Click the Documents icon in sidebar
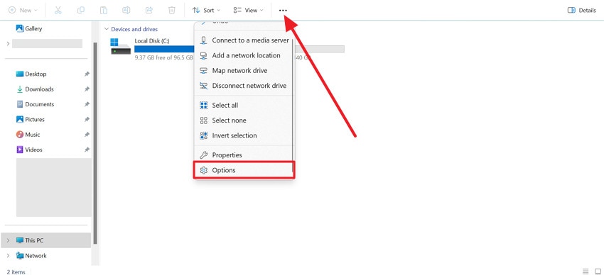 click(20, 104)
